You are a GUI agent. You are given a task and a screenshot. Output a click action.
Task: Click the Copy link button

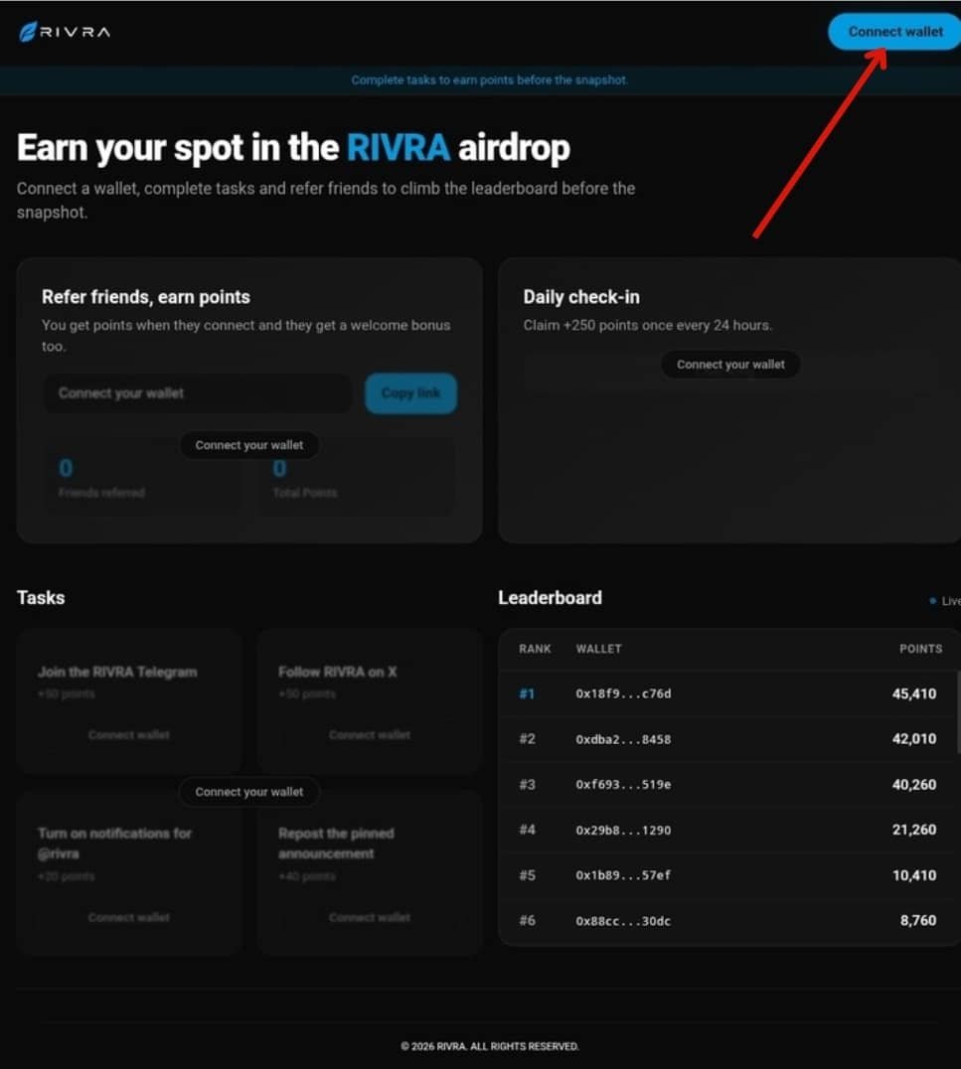click(x=410, y=392)
